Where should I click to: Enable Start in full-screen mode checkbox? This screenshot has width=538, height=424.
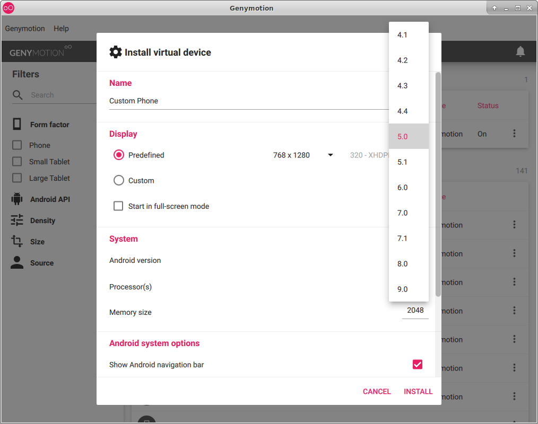118,206
